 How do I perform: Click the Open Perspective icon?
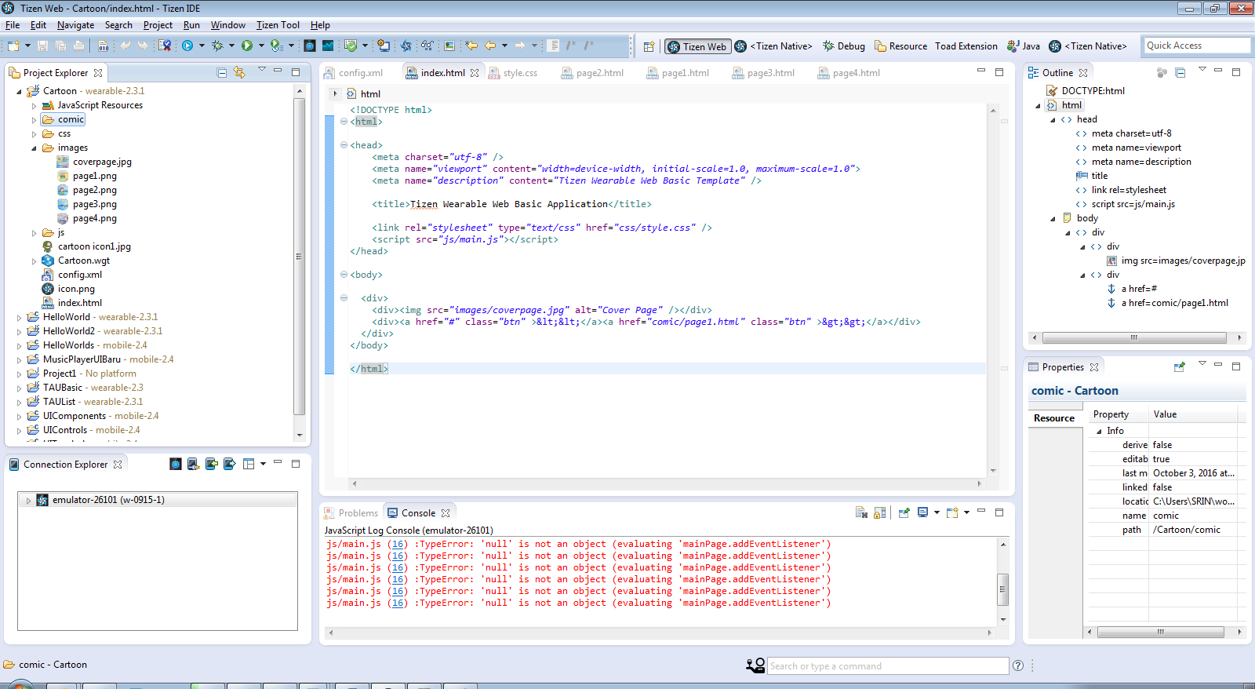click(x=649, y=46)
